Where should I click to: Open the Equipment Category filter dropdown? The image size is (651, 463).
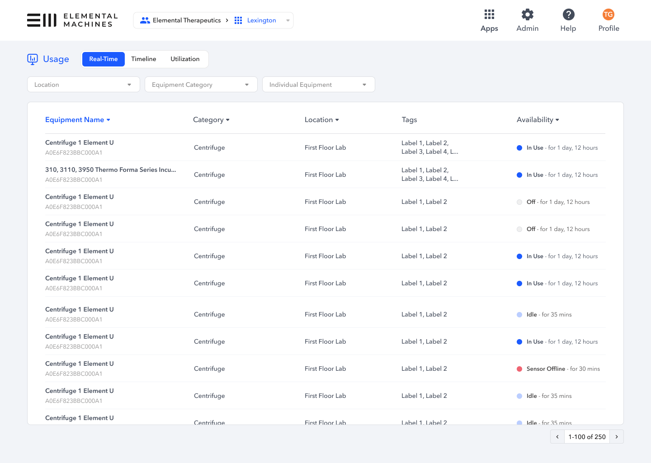201,85
